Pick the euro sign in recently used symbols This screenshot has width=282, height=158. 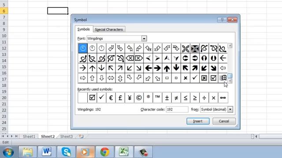111,97
